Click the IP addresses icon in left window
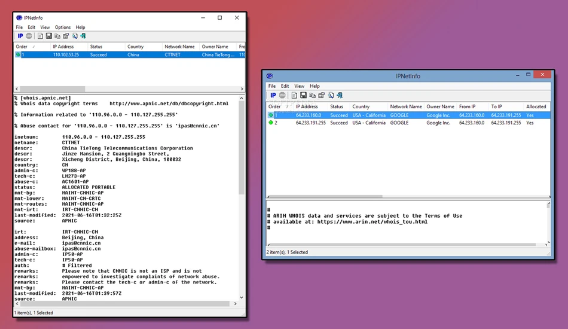568x329 pixels. click(20, 36)
